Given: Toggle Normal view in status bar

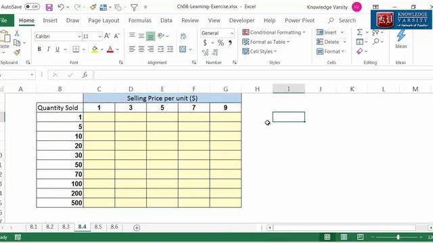Looking at the screenshot, I should (327, 237).
